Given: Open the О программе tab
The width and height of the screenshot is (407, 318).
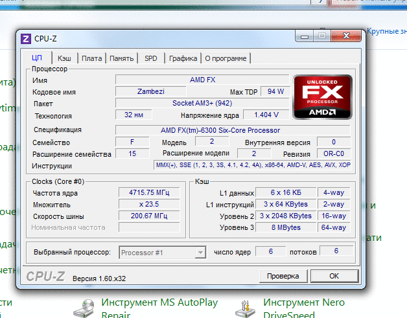Looking at the screenshot, I should [226, 58].
